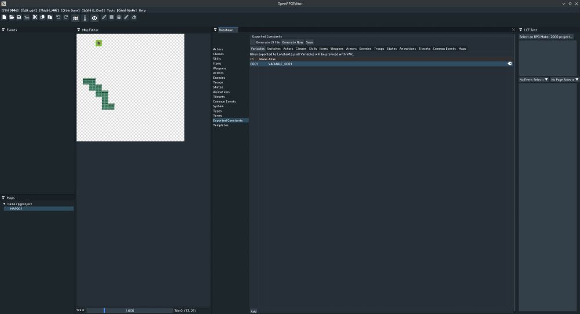The width and height of the screenshot is (580, 314).
Task: Select the Exported Constants database section
Action: [x=230, y=121]
